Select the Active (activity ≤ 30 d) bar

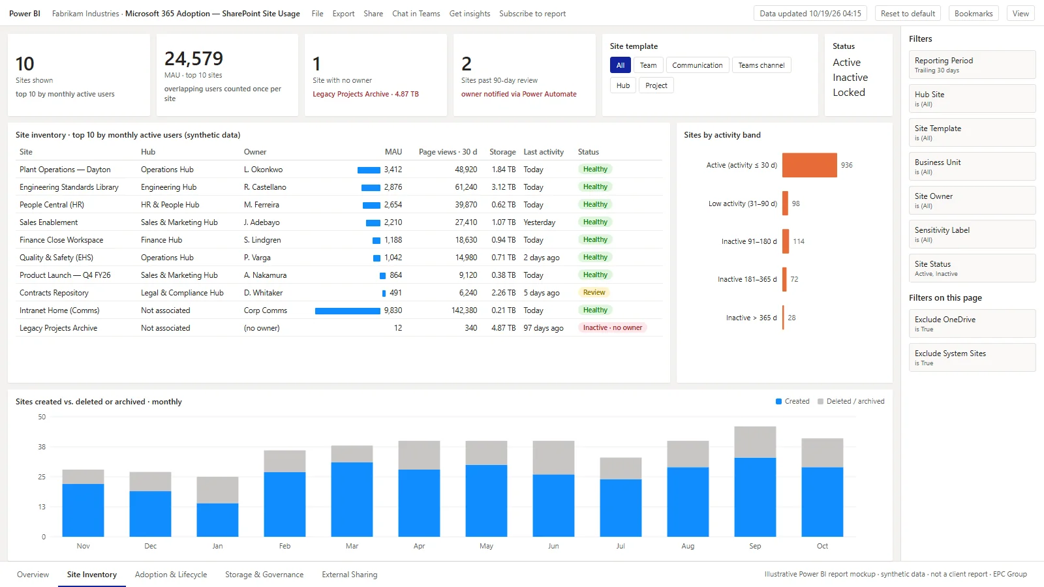click(x=809, y=165)
